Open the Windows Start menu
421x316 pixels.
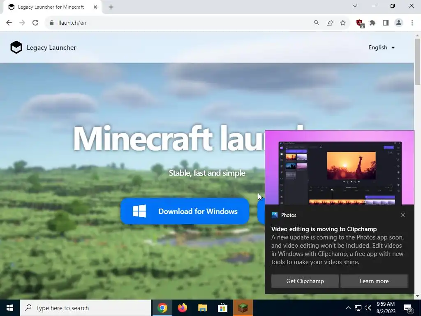[x=10, y=308]
